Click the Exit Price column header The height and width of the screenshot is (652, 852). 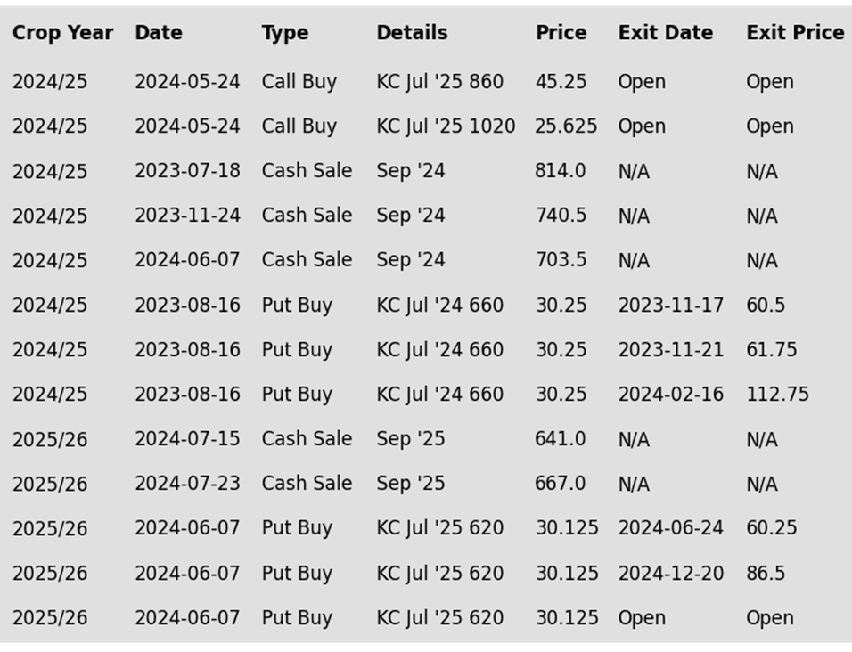(795, 33)
